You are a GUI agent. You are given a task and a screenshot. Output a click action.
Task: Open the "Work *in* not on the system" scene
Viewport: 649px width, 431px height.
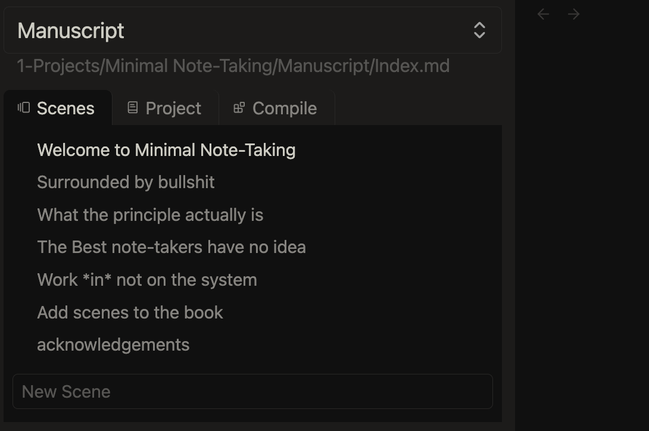[147, 280]
